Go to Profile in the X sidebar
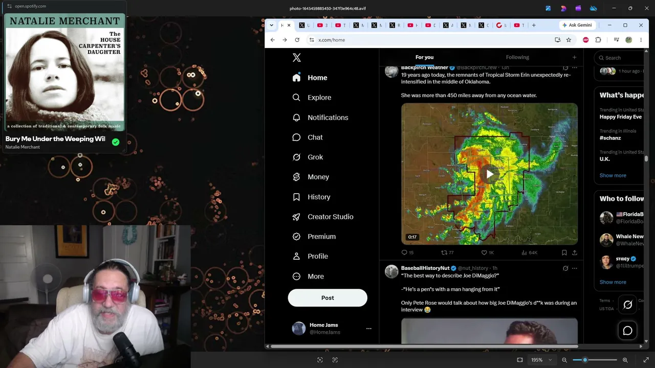 coord(310,257)
